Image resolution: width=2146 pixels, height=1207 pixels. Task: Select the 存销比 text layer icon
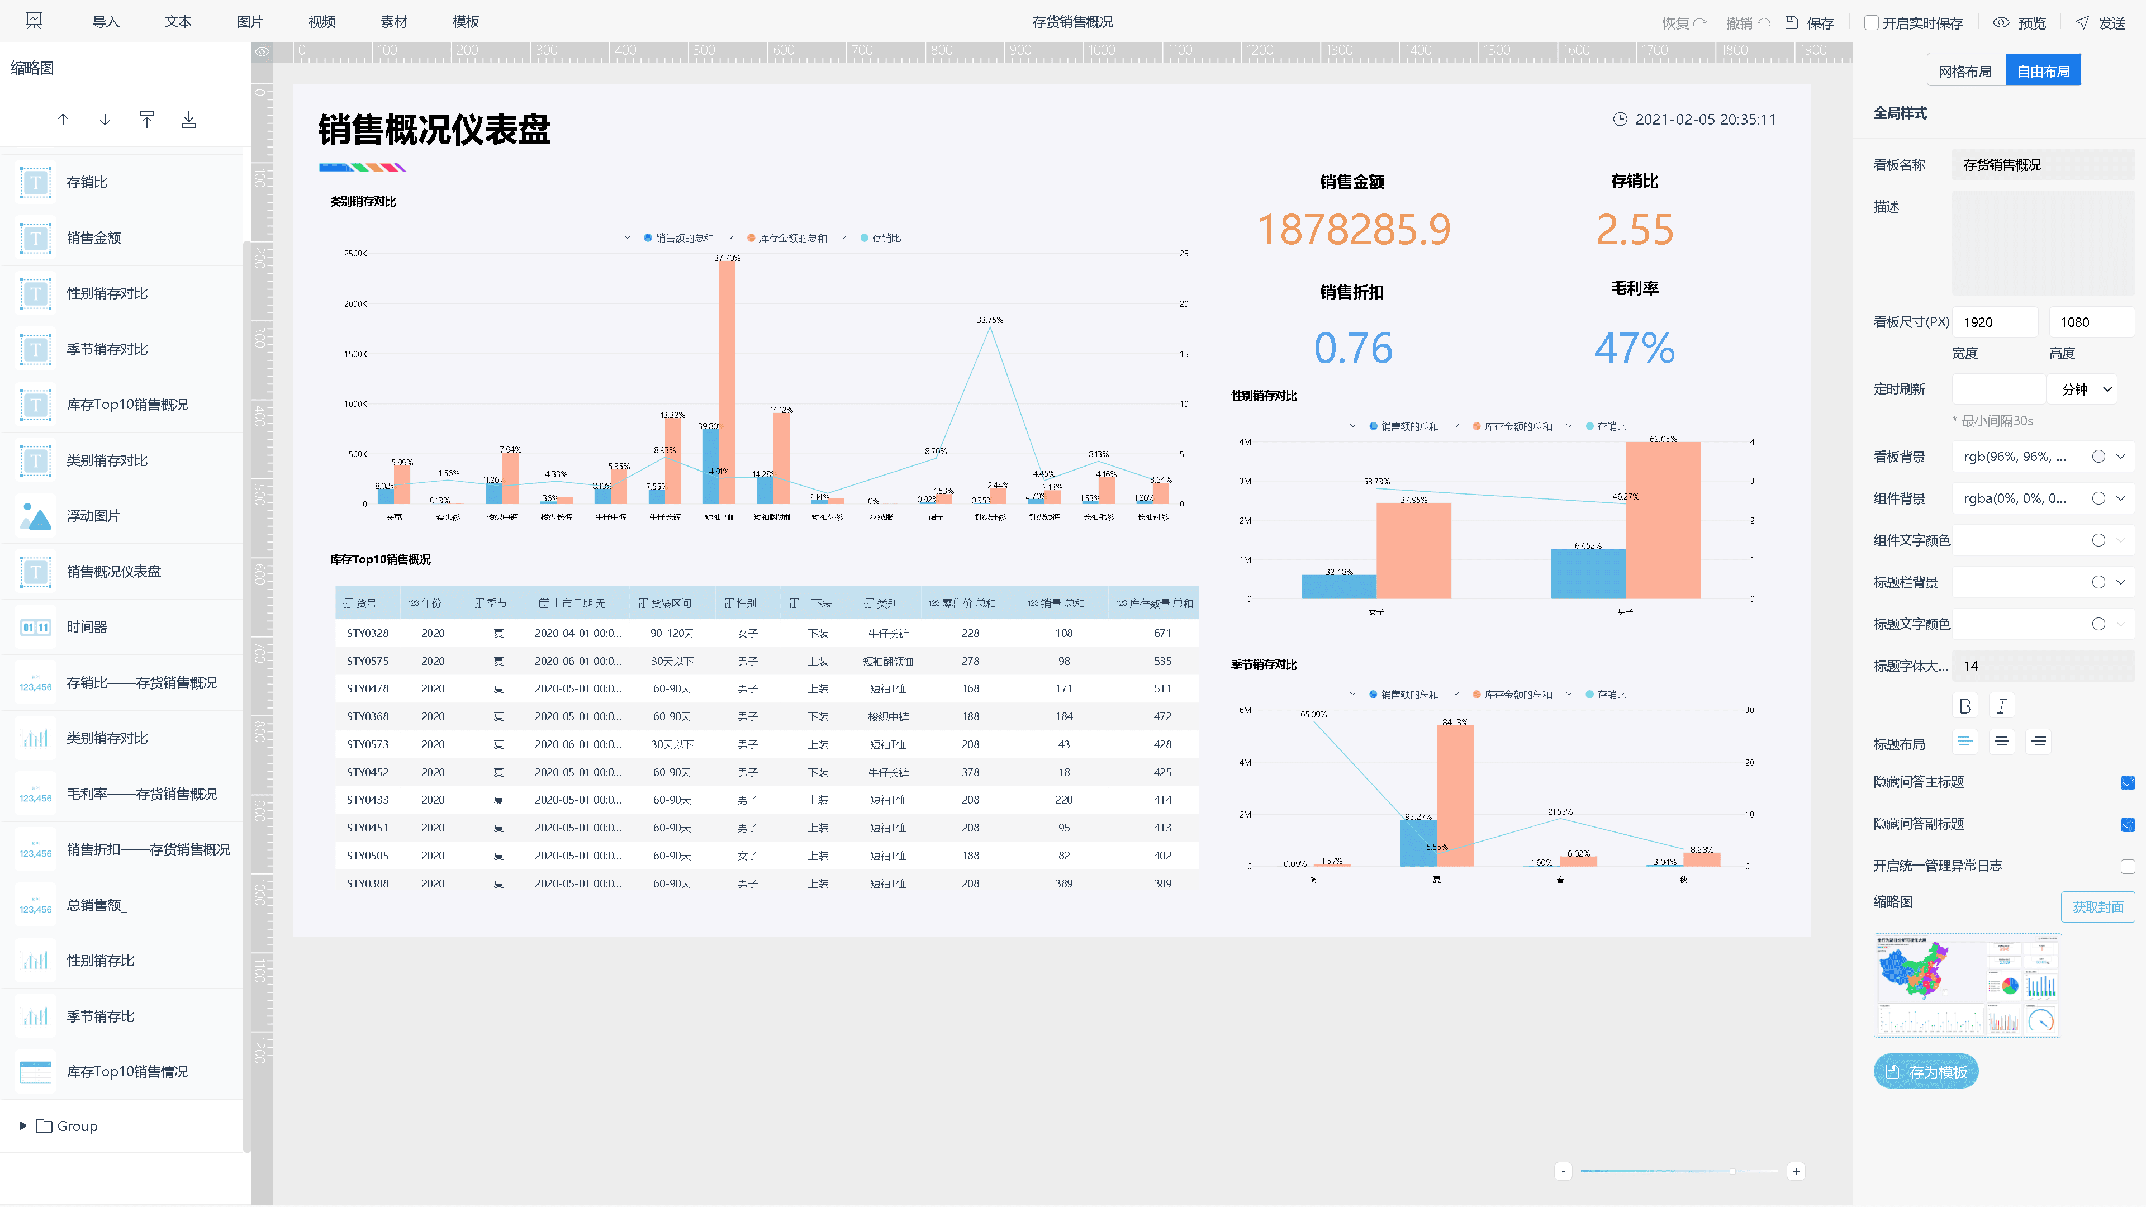tap(36, 182)
